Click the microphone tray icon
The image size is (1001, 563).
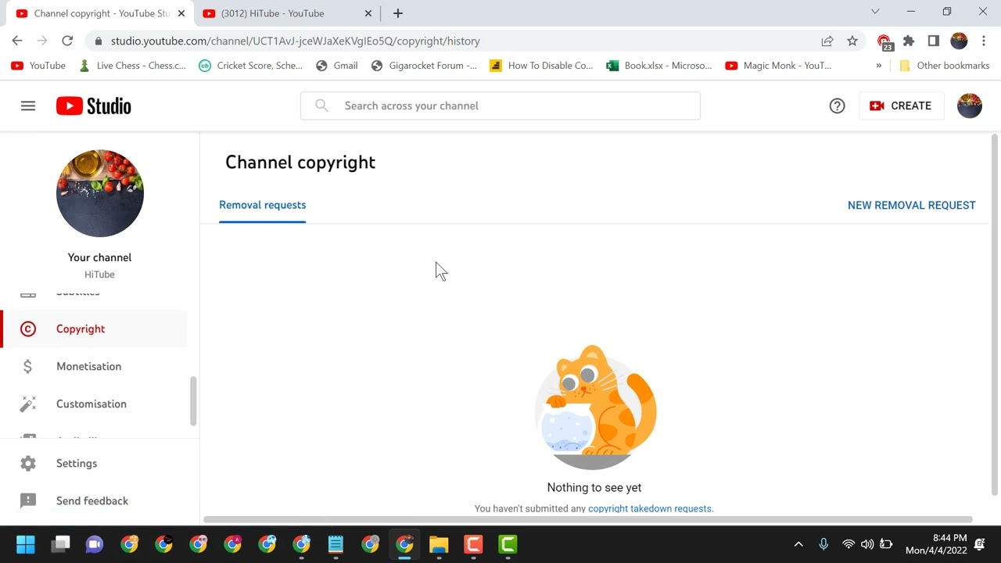823,544
